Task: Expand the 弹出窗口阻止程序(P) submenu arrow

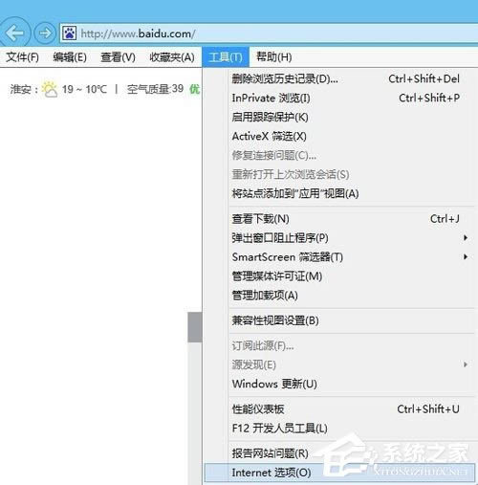Action: pos(466,238)
